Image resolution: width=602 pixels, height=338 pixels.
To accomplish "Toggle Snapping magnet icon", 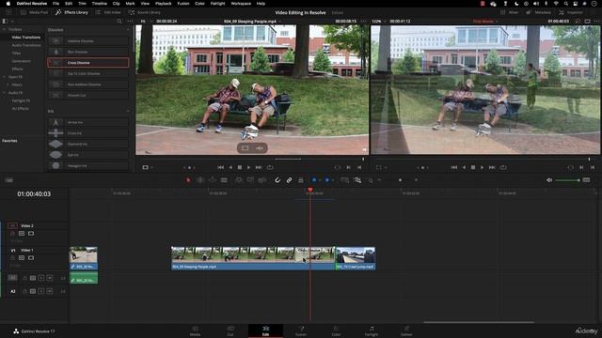I will coord(277,180).
